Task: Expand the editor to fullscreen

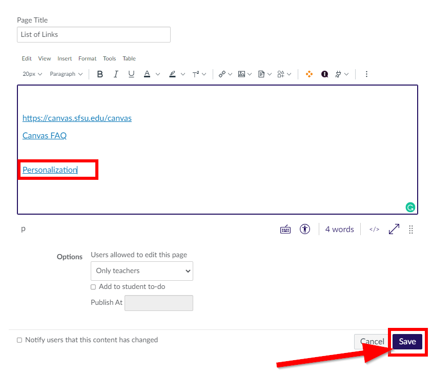Action: [x=394, y=229]
